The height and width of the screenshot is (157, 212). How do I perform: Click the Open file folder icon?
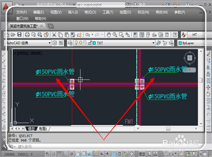click(13, 35)
